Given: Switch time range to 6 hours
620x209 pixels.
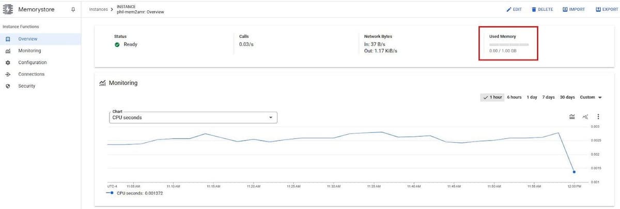Looking at the screenshot, I should [514, 97].
